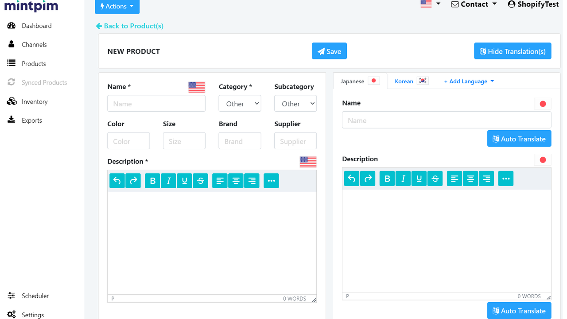The image size is (567, 319).
Task: Toggle bold in left description editor
Action: [x=152, y=181]
